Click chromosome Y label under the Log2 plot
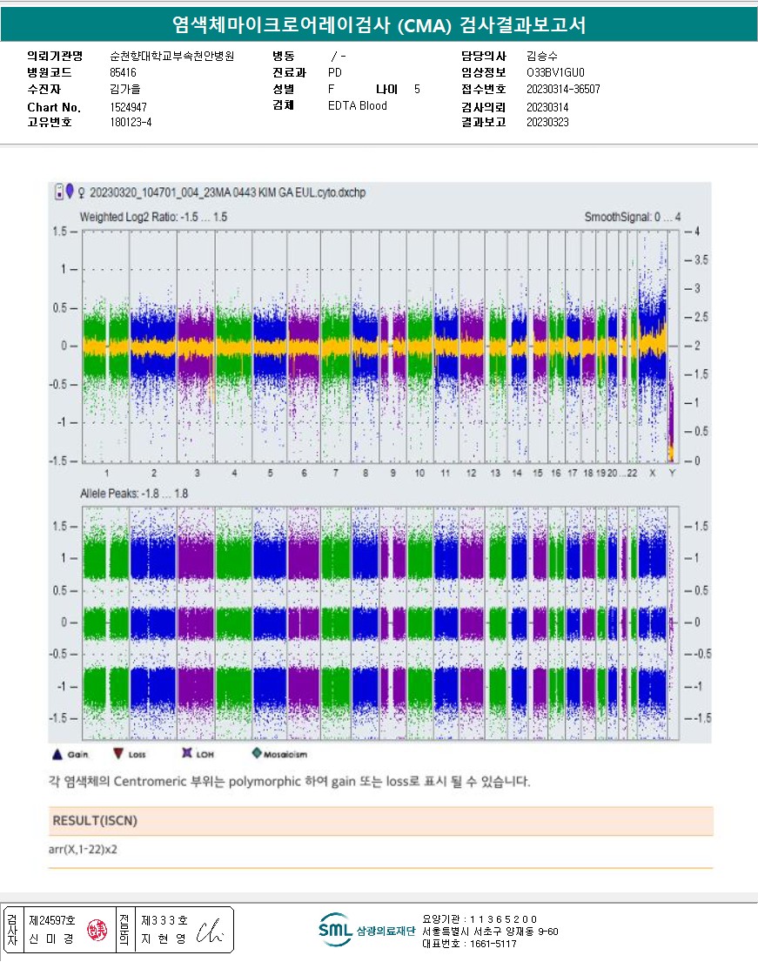Image resolution: width=758 pixels, height=962 pixels. click(x=672, y=473)
